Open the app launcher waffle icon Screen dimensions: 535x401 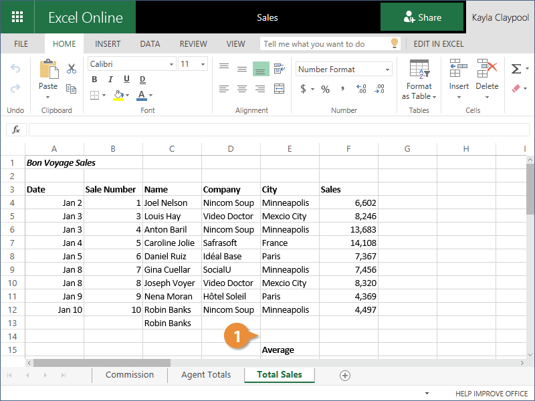coord(17,17)
